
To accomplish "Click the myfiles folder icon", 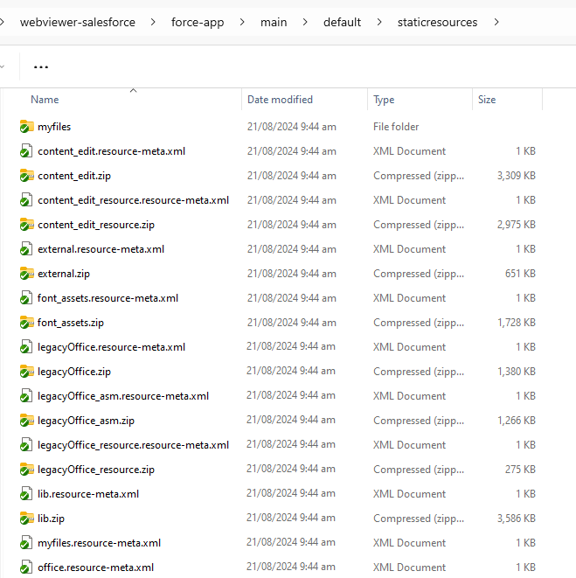I will [26, 127].
